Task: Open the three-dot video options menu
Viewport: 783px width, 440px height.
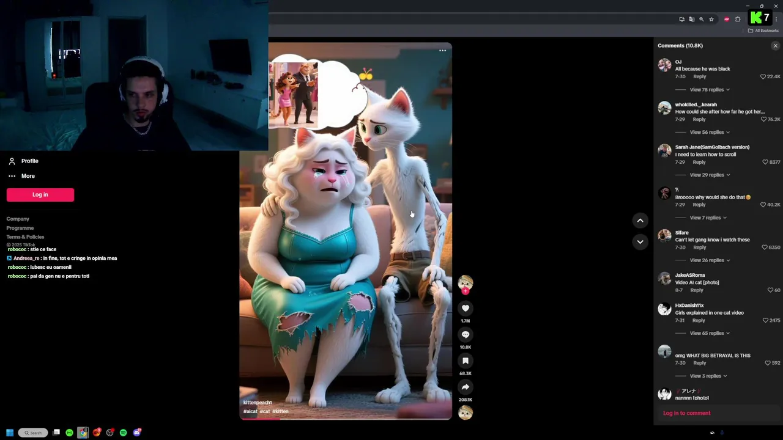Action: tap(442, 51)
